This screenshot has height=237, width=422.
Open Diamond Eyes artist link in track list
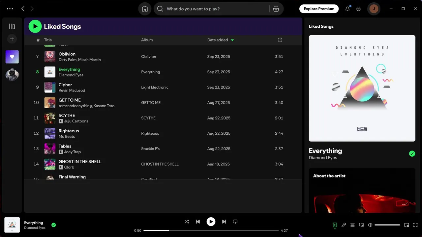(x=71, y=75)
